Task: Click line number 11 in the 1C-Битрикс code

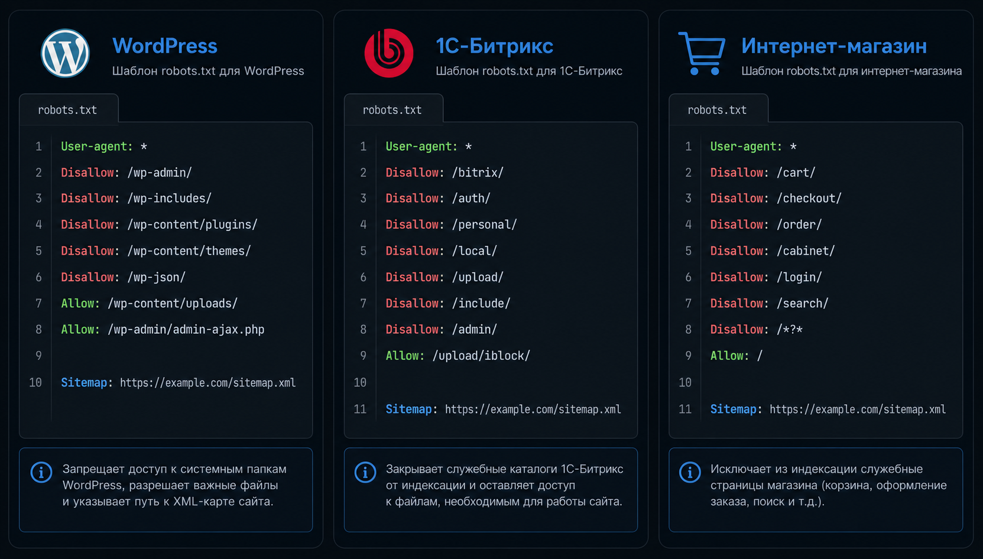Action: point(360,409)
